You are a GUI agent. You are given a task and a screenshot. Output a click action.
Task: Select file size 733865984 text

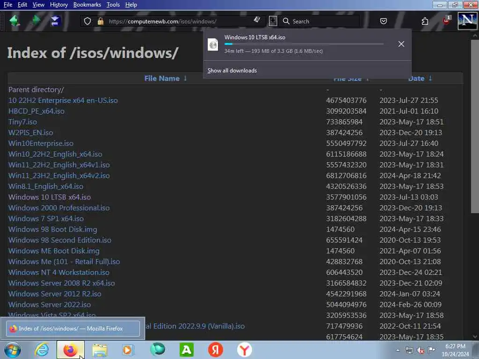[x=344, y=122]
